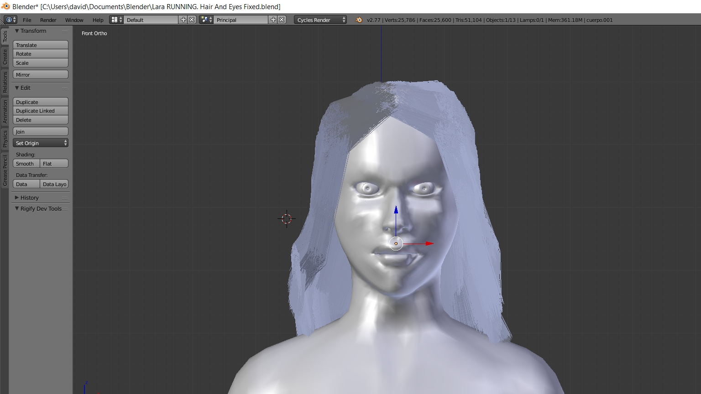Image resolution: width=701 pixels, height=394 pixels.
Task: Open the Set Origin dropdown
Action: (x=41, y=143)
